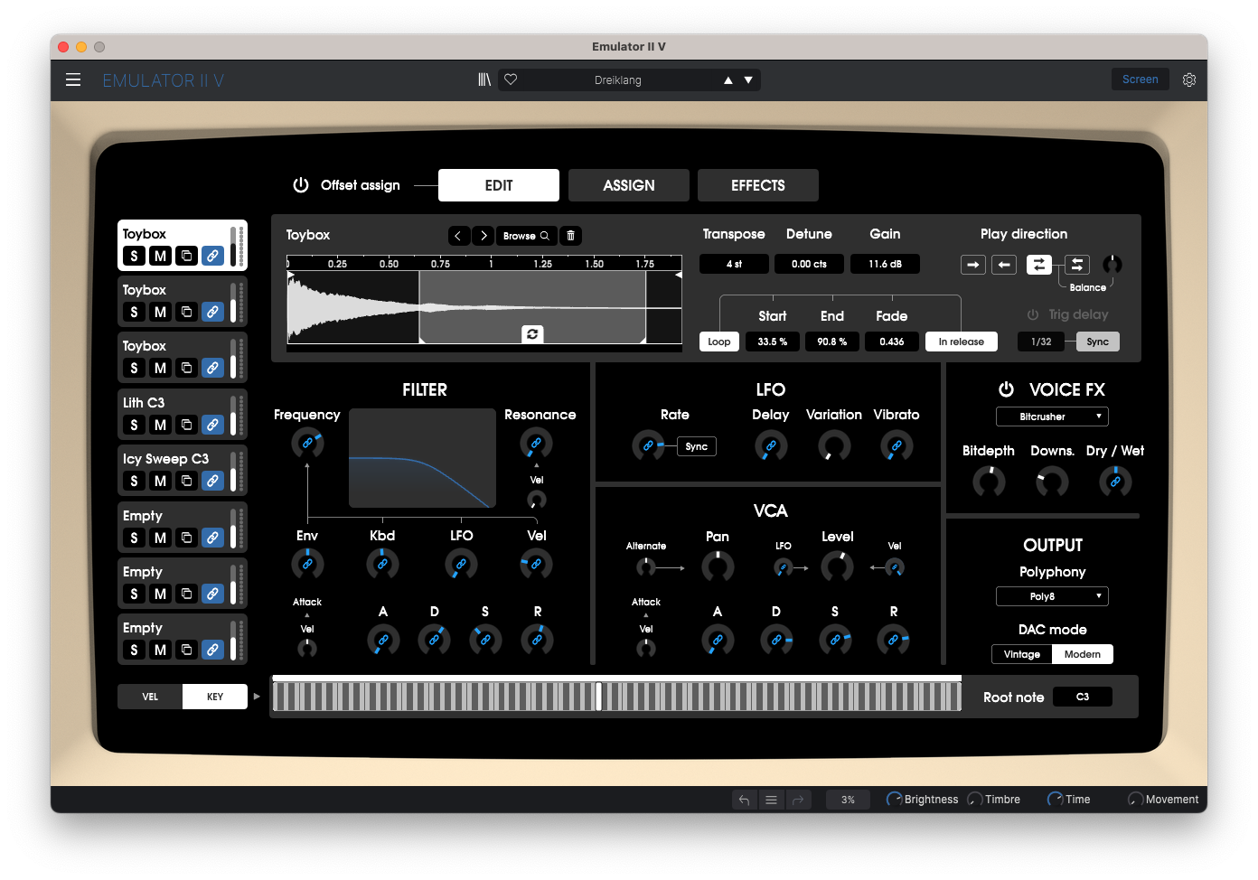The height and width of the screenshot is (880, 1258).
Task: Toggle the VOICE FX power icon
Action: click(1006, 389)
